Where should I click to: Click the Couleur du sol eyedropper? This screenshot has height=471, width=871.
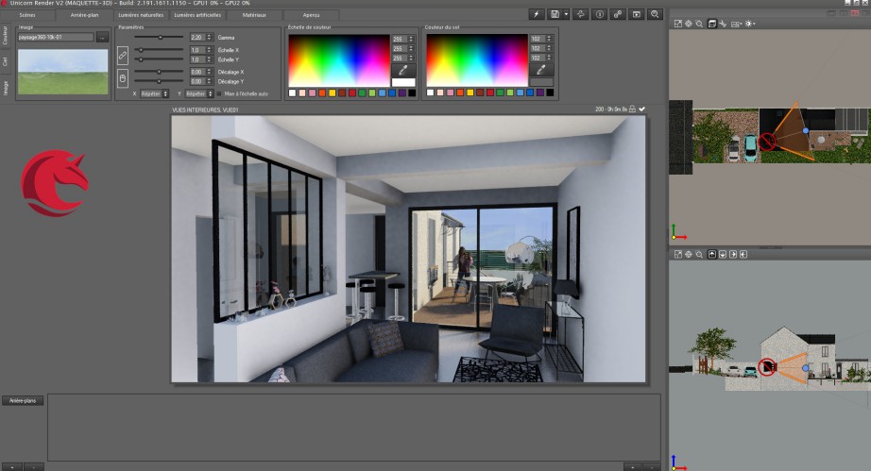coord(541,70)
